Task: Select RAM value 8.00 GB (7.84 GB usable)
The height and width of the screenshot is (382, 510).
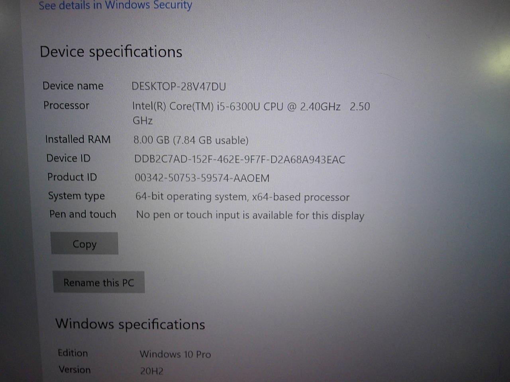Action: (x=191, y=140)
